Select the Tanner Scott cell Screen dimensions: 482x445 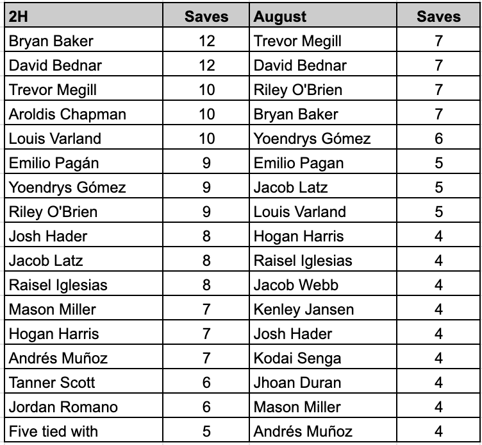point(83,381)
